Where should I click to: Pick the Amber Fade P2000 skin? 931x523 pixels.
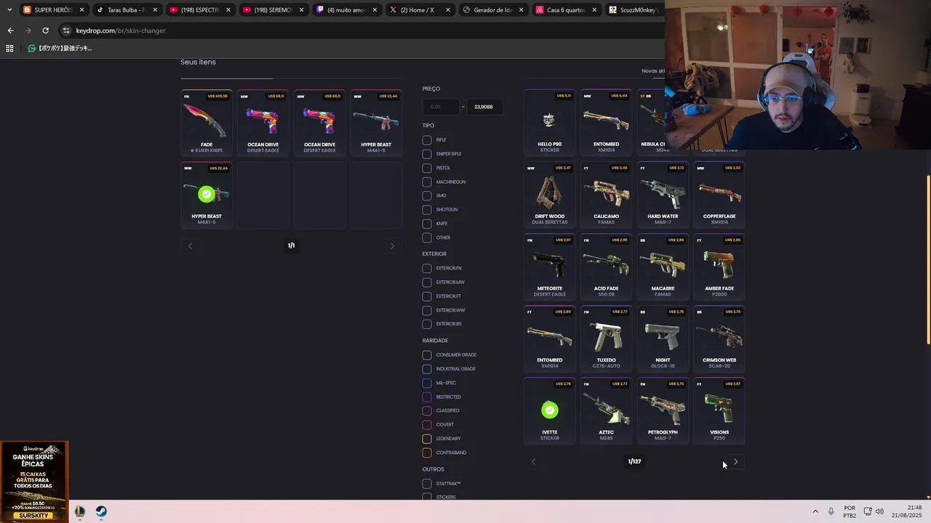(x=719, y=267)
